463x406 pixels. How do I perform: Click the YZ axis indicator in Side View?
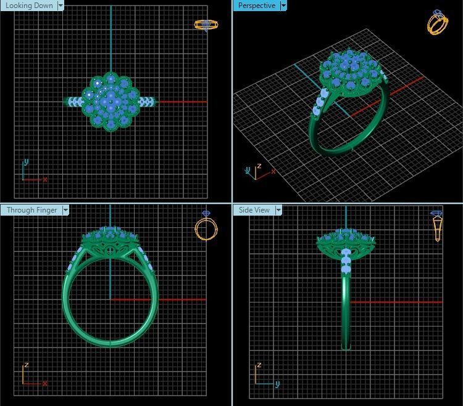(x=267, y=374)
